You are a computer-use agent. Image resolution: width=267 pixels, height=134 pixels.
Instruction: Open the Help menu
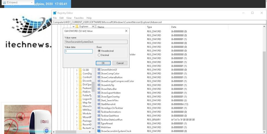(x=89, y=18)
